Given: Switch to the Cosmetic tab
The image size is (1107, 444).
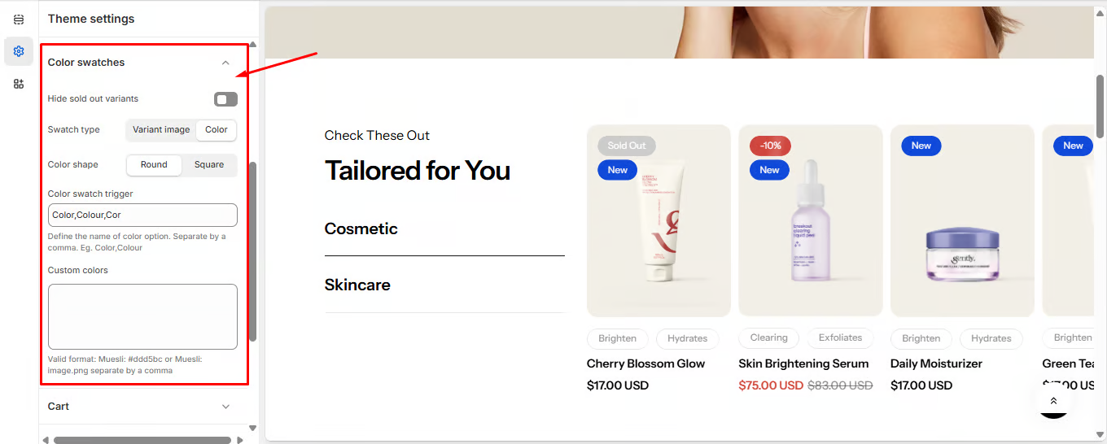Looking at the screenshot, I should coord(361,229).
